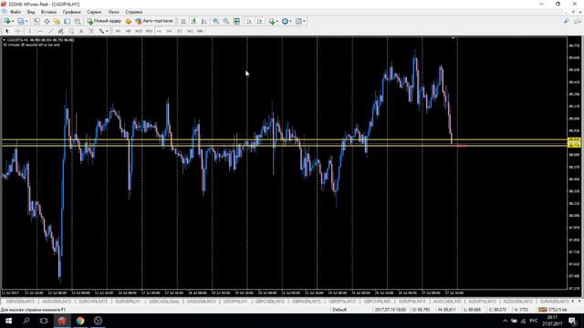Open the Сервис menu

(x=94, y=12)
